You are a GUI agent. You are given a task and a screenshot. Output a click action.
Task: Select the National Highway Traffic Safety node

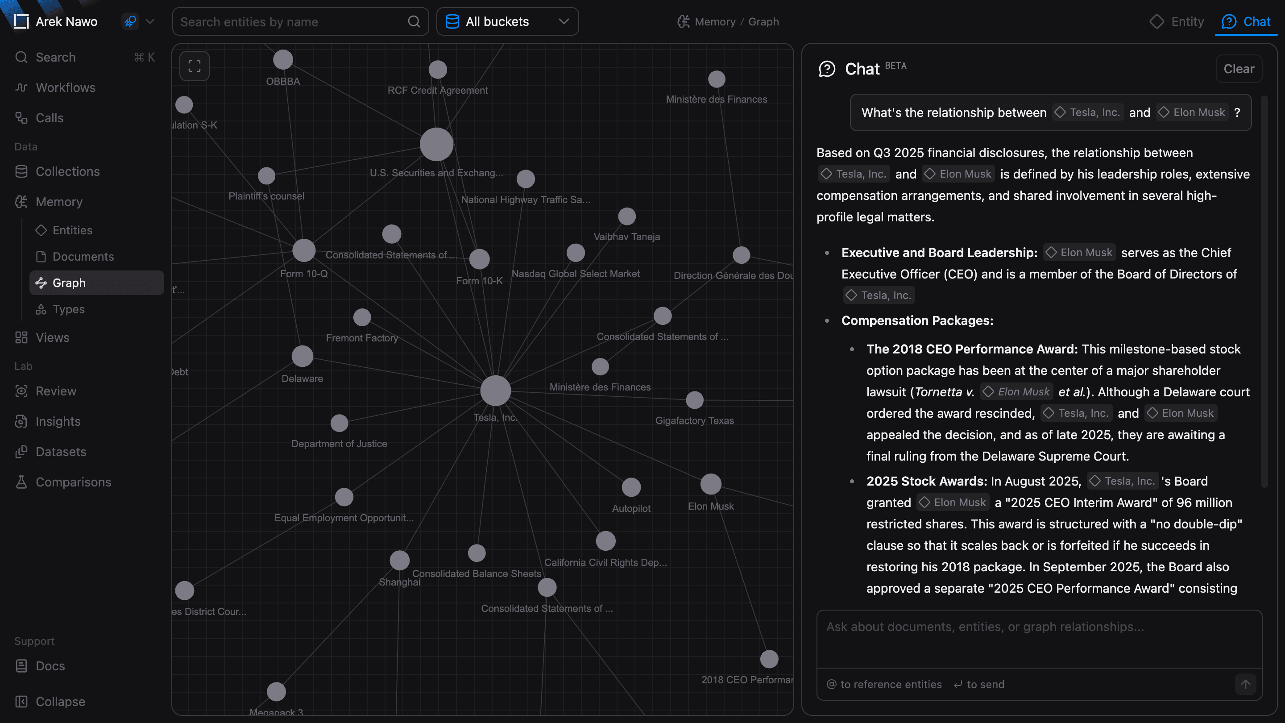click(x=526, y=179)
